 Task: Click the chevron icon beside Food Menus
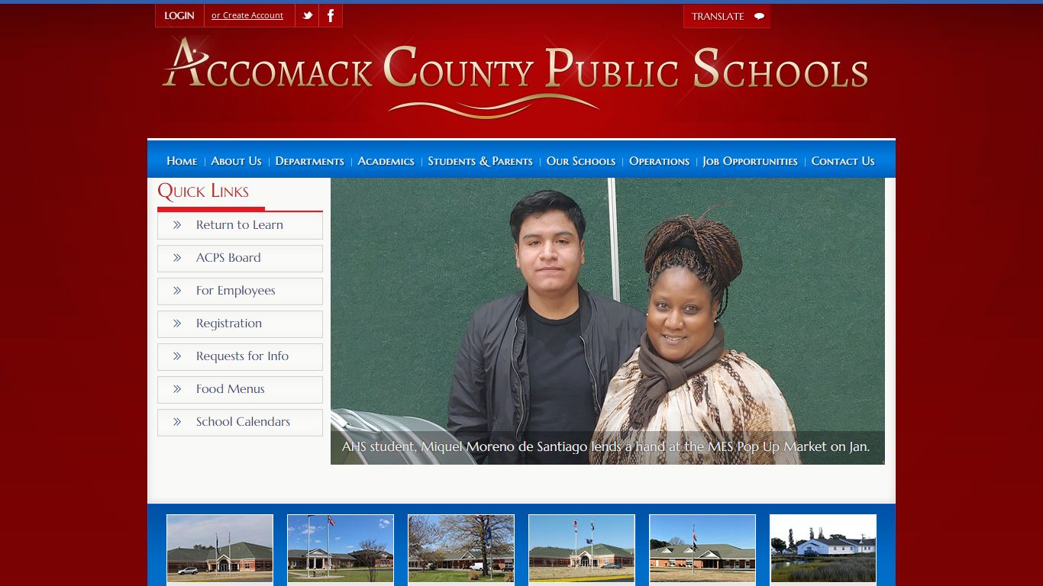click(x=177, y=389)
